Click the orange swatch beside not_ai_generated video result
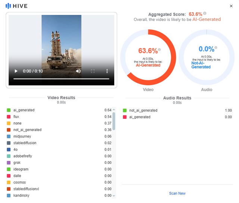 9,130
